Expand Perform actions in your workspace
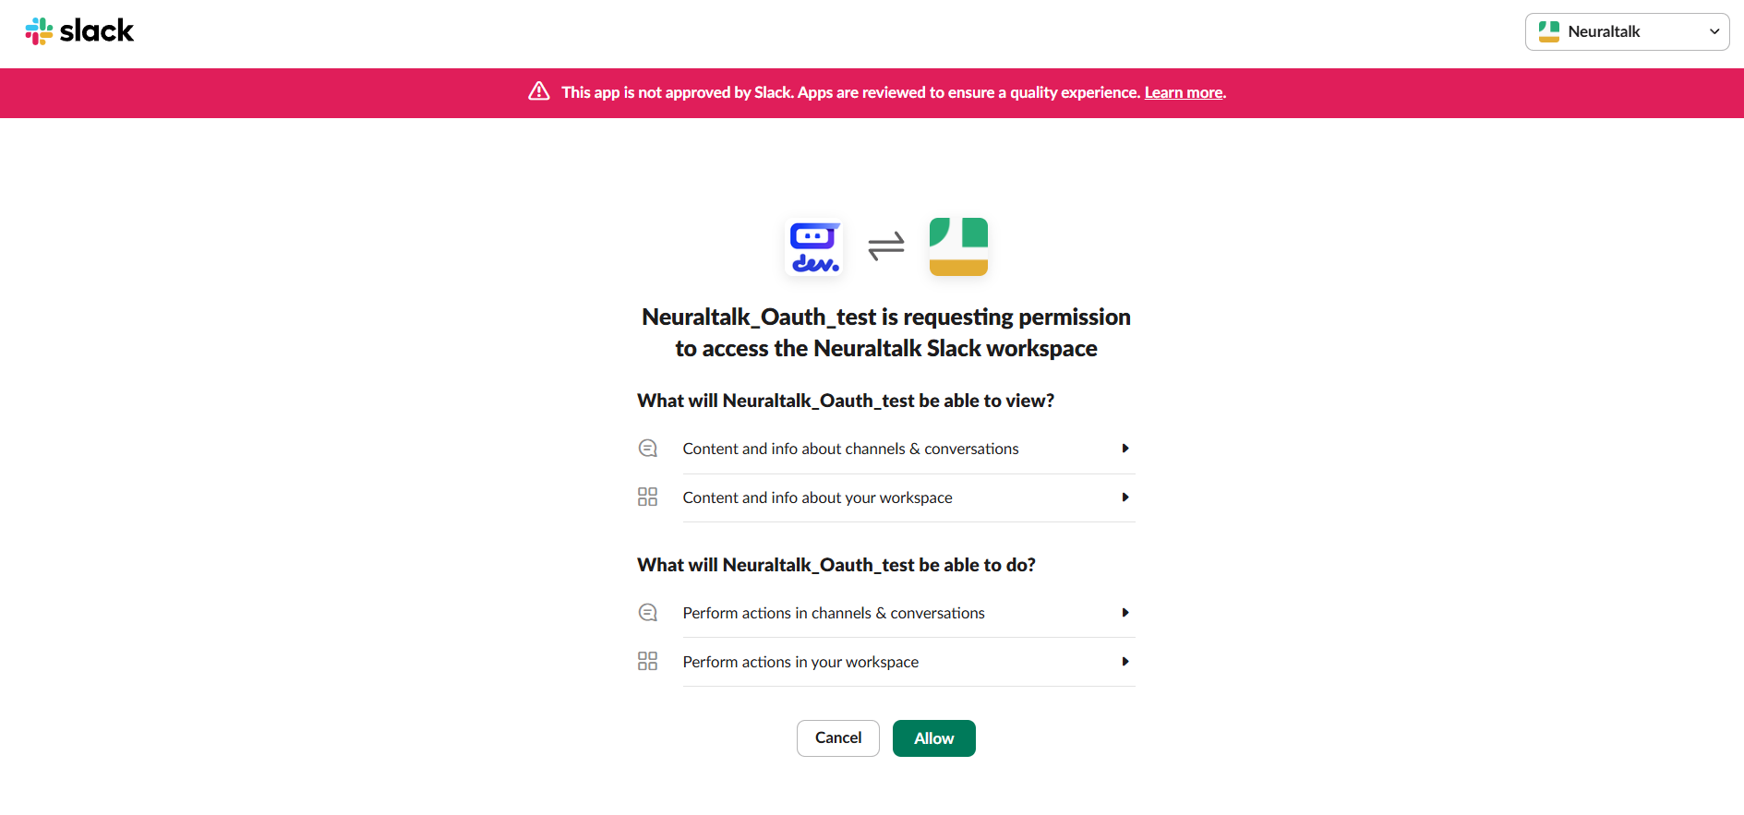Viewport: 1744px width, 815px height. [1125, 661]
